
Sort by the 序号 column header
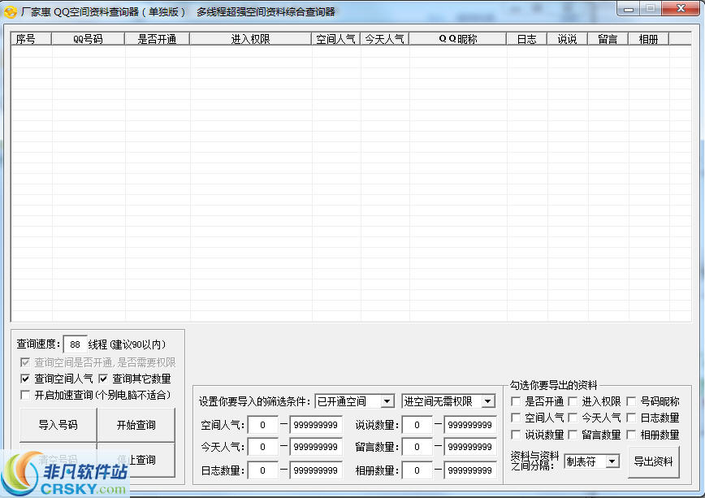point(32,39)
